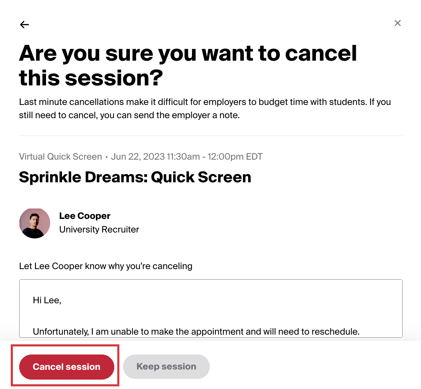
Task: Click the 12:00pm EDT end time
Action: (x=235, y=157)
